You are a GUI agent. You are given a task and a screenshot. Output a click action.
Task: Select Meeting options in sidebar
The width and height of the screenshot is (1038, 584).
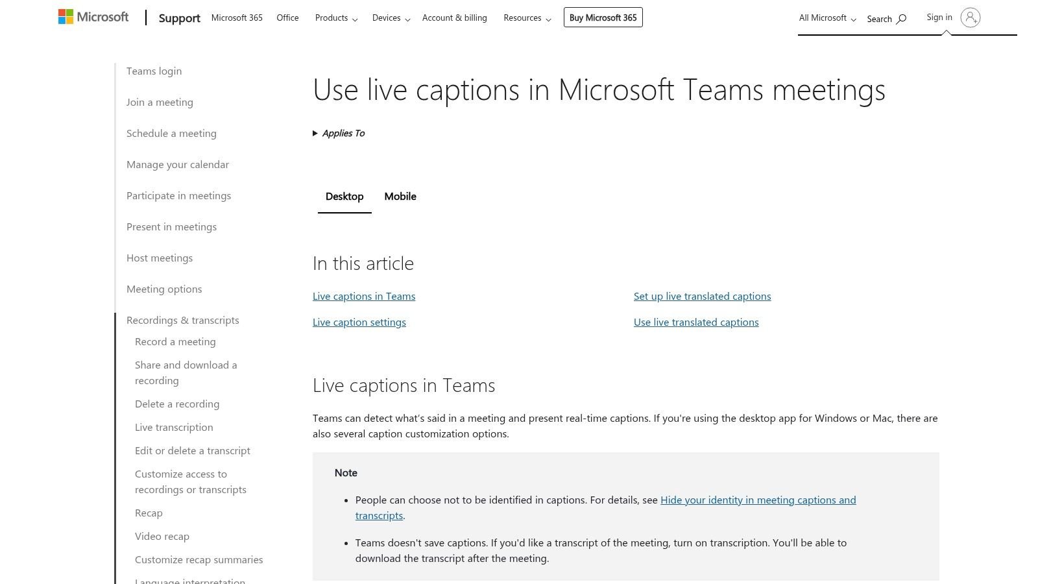click(x=164, y=289)
